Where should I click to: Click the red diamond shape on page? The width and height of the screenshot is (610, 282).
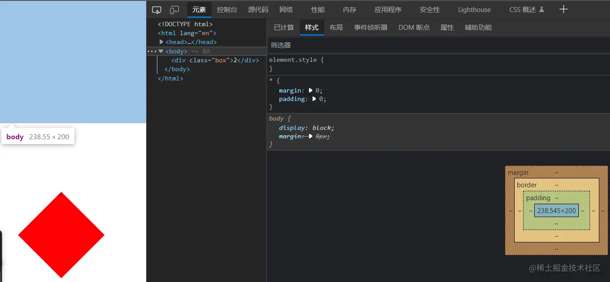pyautogui.click(x=61, y=235)
